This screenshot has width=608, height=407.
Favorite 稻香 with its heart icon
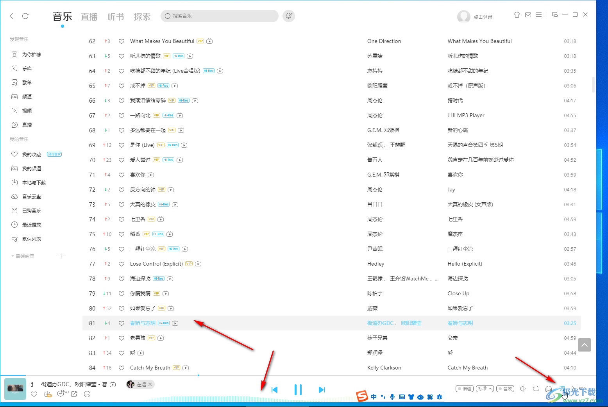[122, 234]
